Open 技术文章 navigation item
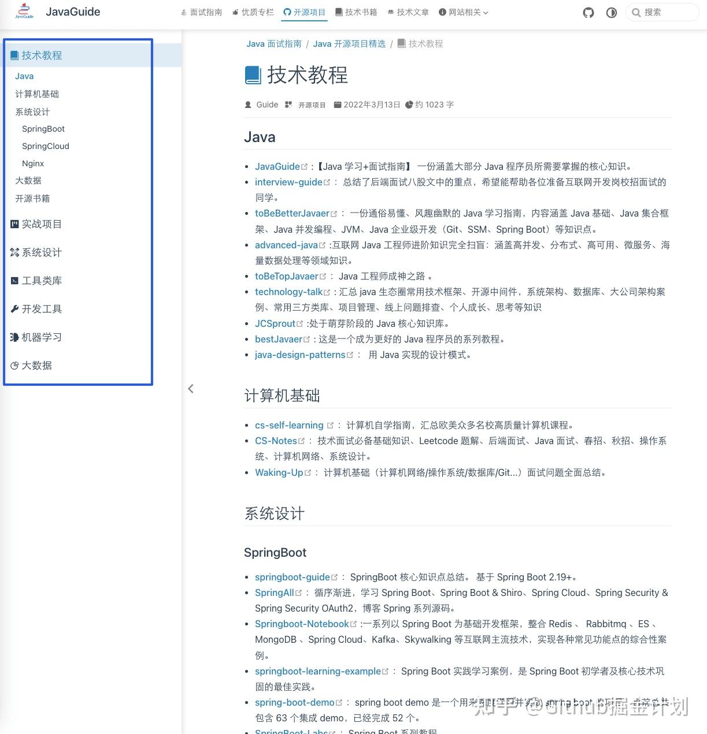Image resolution: width=707 pixels, height=734 pixels. pos(408,12)
